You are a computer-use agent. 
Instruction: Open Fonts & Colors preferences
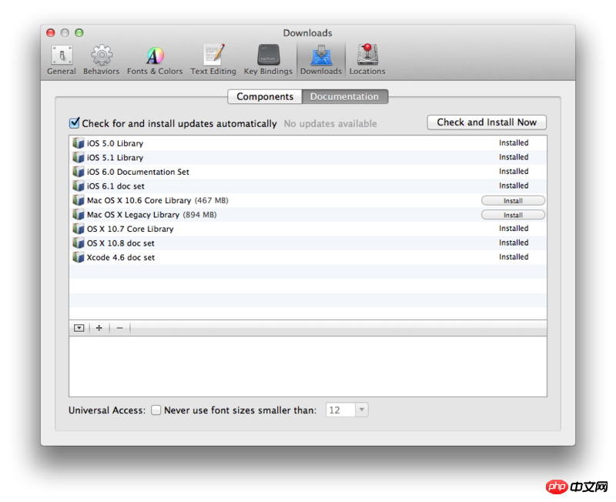[x=155, y=60]
